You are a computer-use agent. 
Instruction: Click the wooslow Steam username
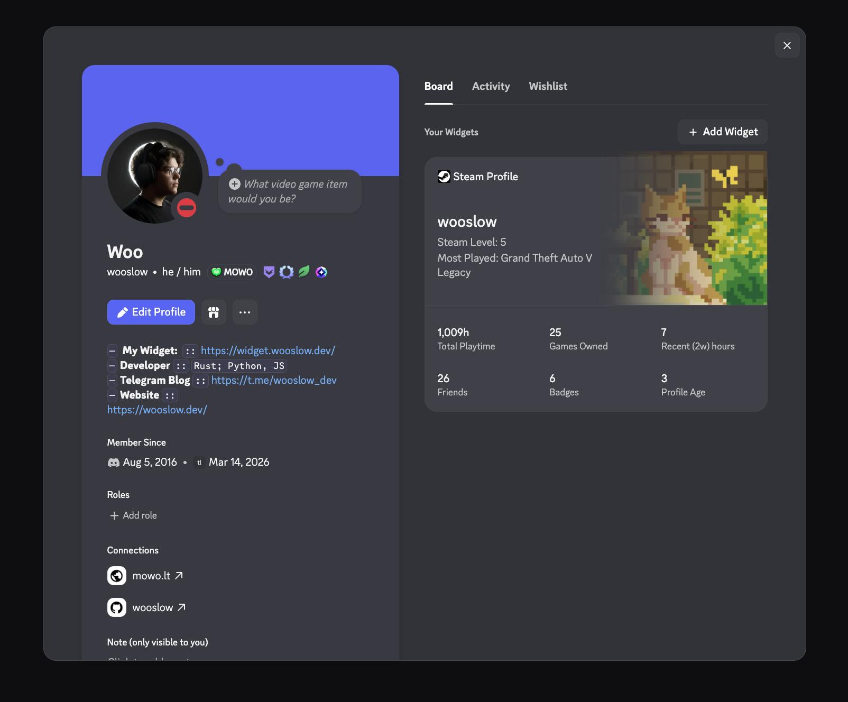[467, 221]
